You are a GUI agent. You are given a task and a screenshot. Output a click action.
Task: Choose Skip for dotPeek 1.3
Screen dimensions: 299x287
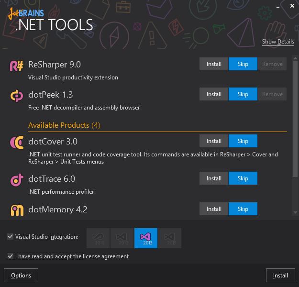point(243,94)
